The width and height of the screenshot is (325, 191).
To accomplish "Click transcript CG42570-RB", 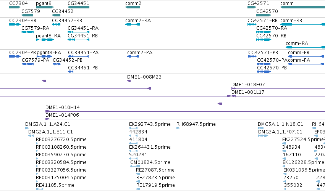I will coord(264,40).
